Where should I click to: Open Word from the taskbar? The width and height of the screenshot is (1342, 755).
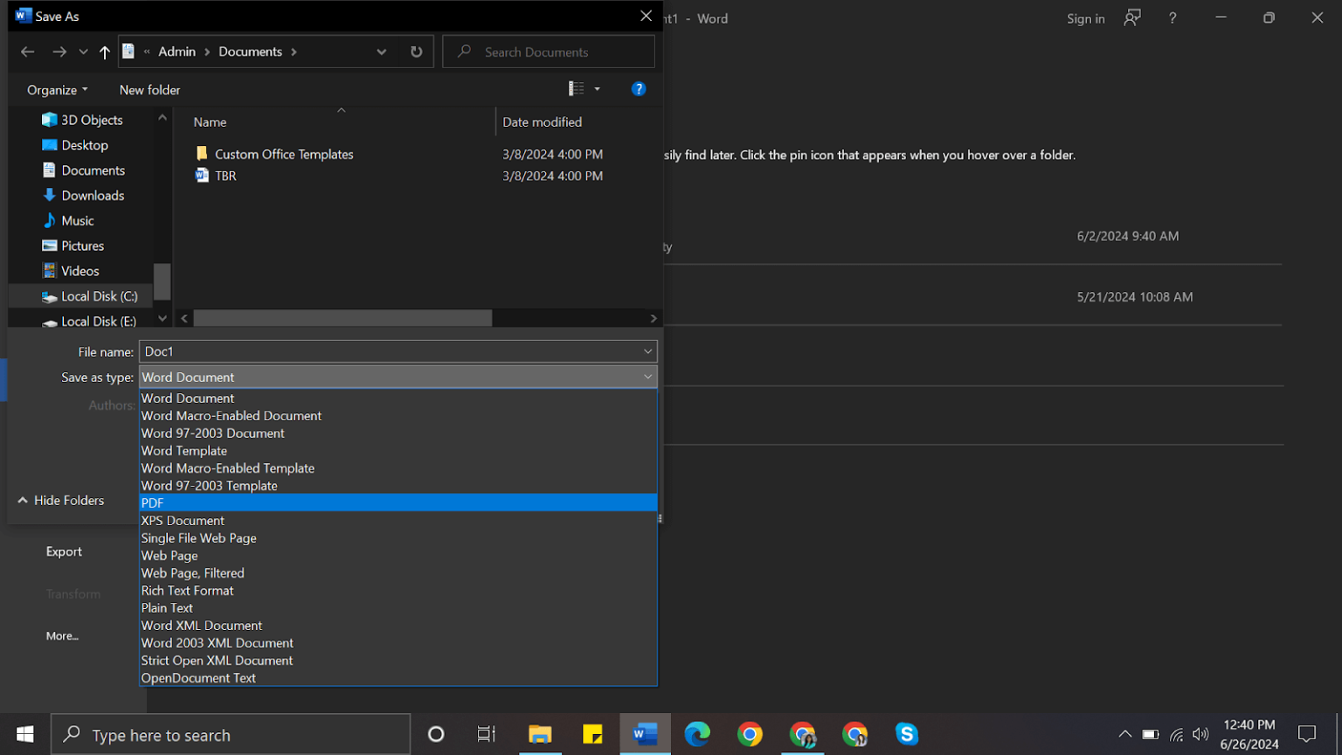click(645, 734)
